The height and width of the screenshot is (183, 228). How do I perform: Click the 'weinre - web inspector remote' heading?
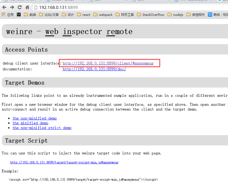pos(69,32)
